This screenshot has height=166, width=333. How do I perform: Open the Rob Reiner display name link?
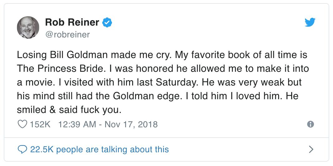click(x=72, y=22)
